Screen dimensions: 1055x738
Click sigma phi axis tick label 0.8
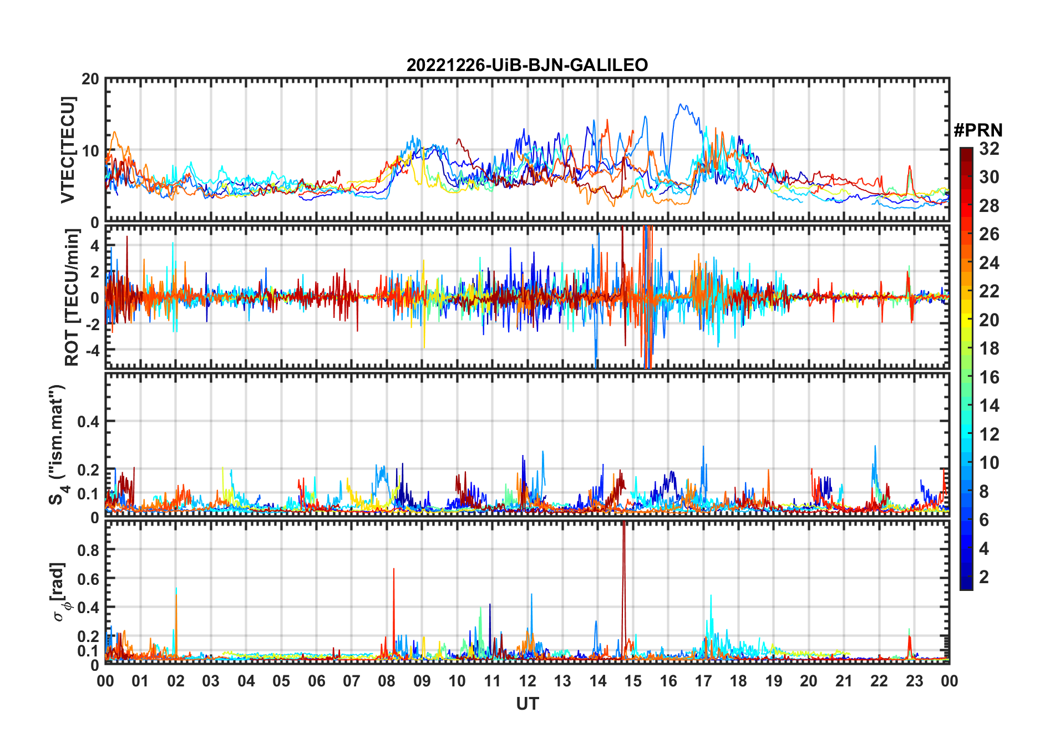coord(88,550)
